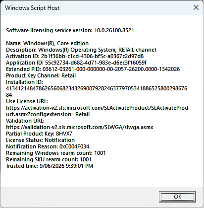Click the Remaining SKU rearm count line

(x=49, y=159)
